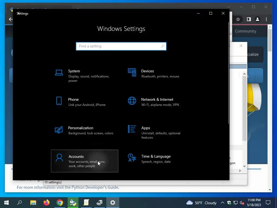Open the notification center icon
The height and width of the screenshot is (208, 277).
(268, 203)
